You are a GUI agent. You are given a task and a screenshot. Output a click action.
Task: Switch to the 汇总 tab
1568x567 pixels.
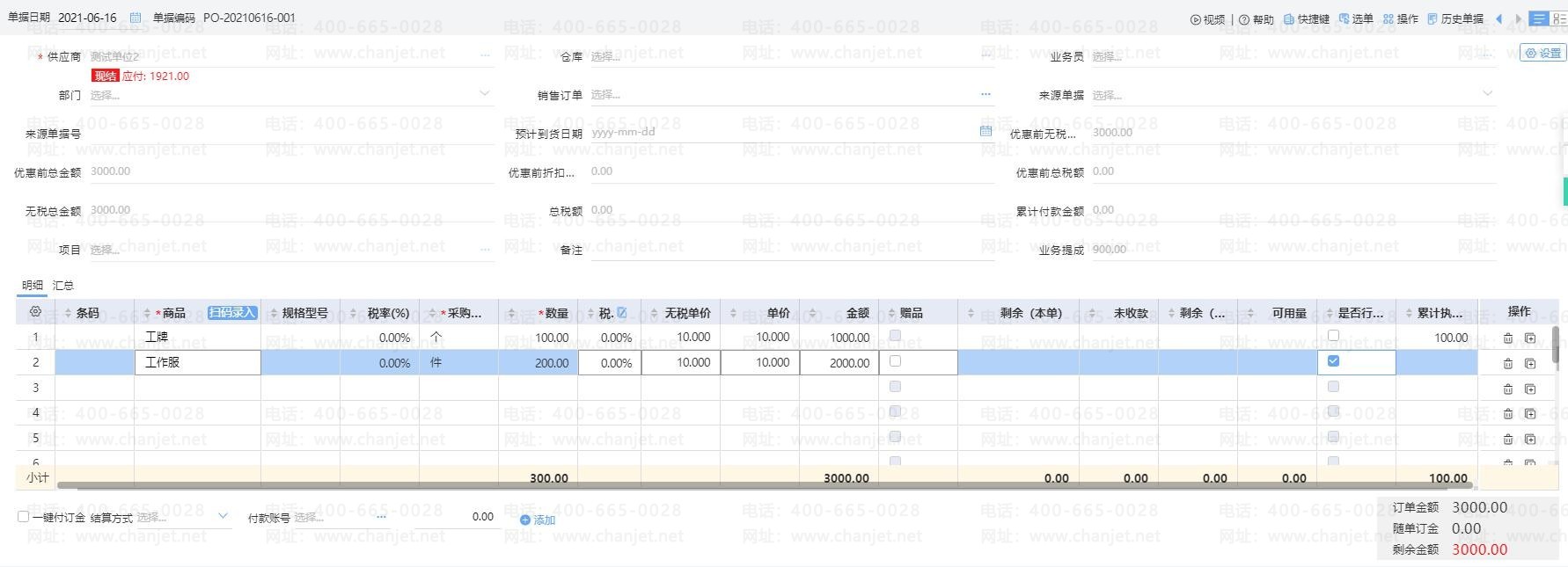(63, 285)
